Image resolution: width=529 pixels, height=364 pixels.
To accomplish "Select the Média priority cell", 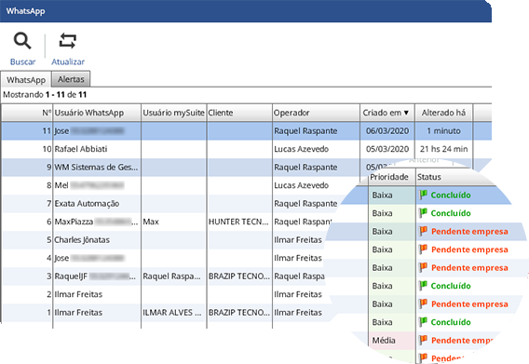I will point(392,341).
